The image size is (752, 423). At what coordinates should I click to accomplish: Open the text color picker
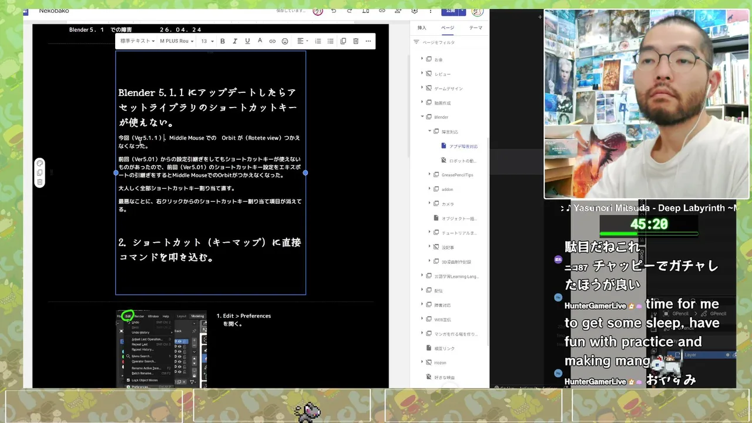pyautogui.click(x=260, y=41)
